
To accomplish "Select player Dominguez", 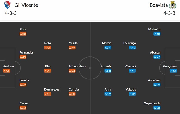I will pos(52,89).
